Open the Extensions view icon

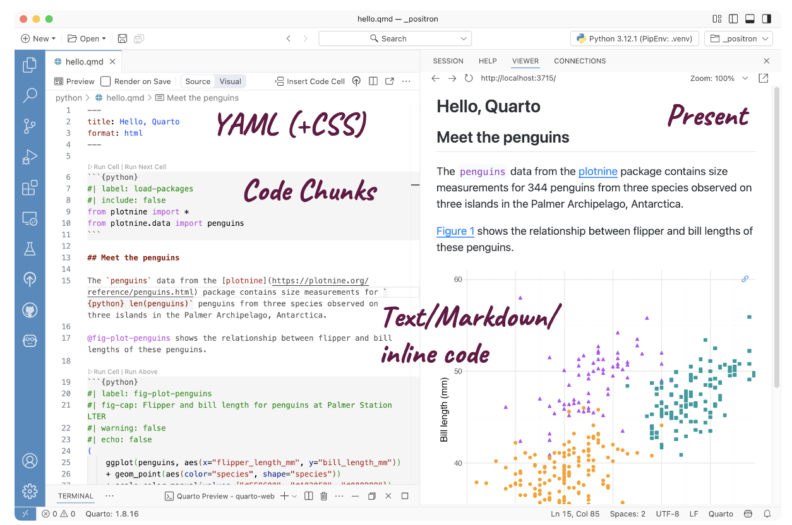click(x=30, y=188)
